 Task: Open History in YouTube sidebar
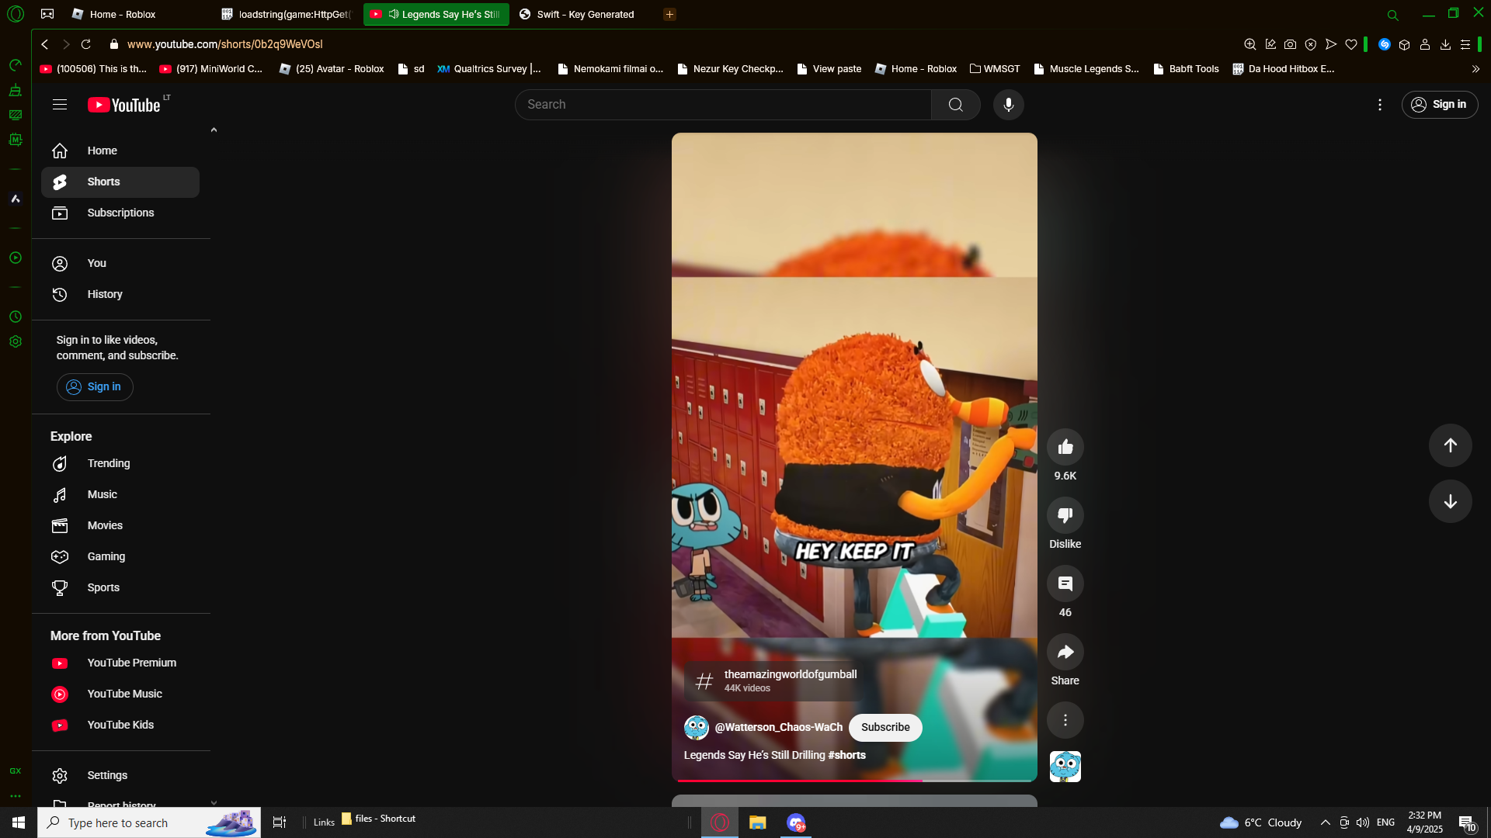[120, 294]
